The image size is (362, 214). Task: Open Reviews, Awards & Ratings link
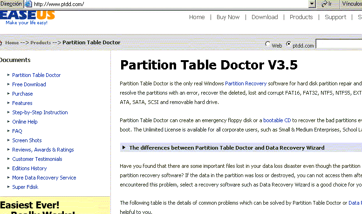43,150
